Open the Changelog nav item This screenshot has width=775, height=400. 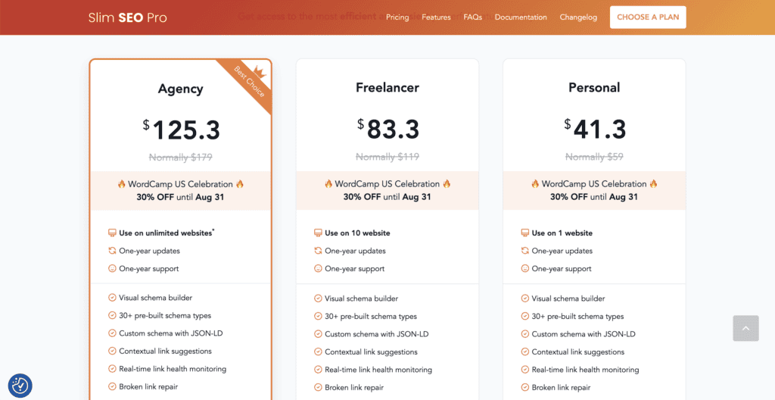click(x=578, y=17)
